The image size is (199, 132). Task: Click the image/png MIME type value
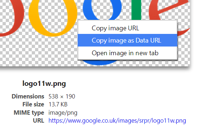[x=63, y=113]
